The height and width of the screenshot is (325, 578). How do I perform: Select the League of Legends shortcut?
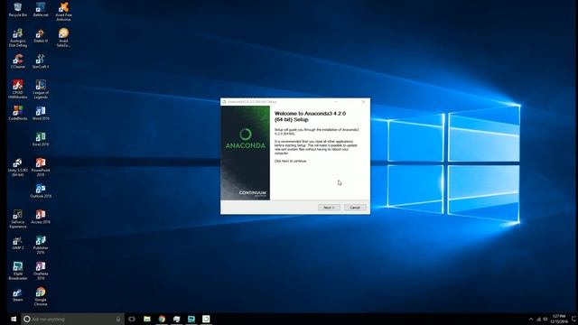coord(41,89)
